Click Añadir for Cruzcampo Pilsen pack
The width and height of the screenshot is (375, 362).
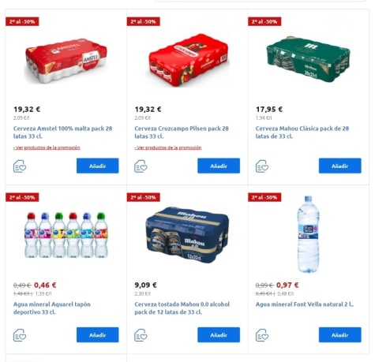[x=219, y=166]
